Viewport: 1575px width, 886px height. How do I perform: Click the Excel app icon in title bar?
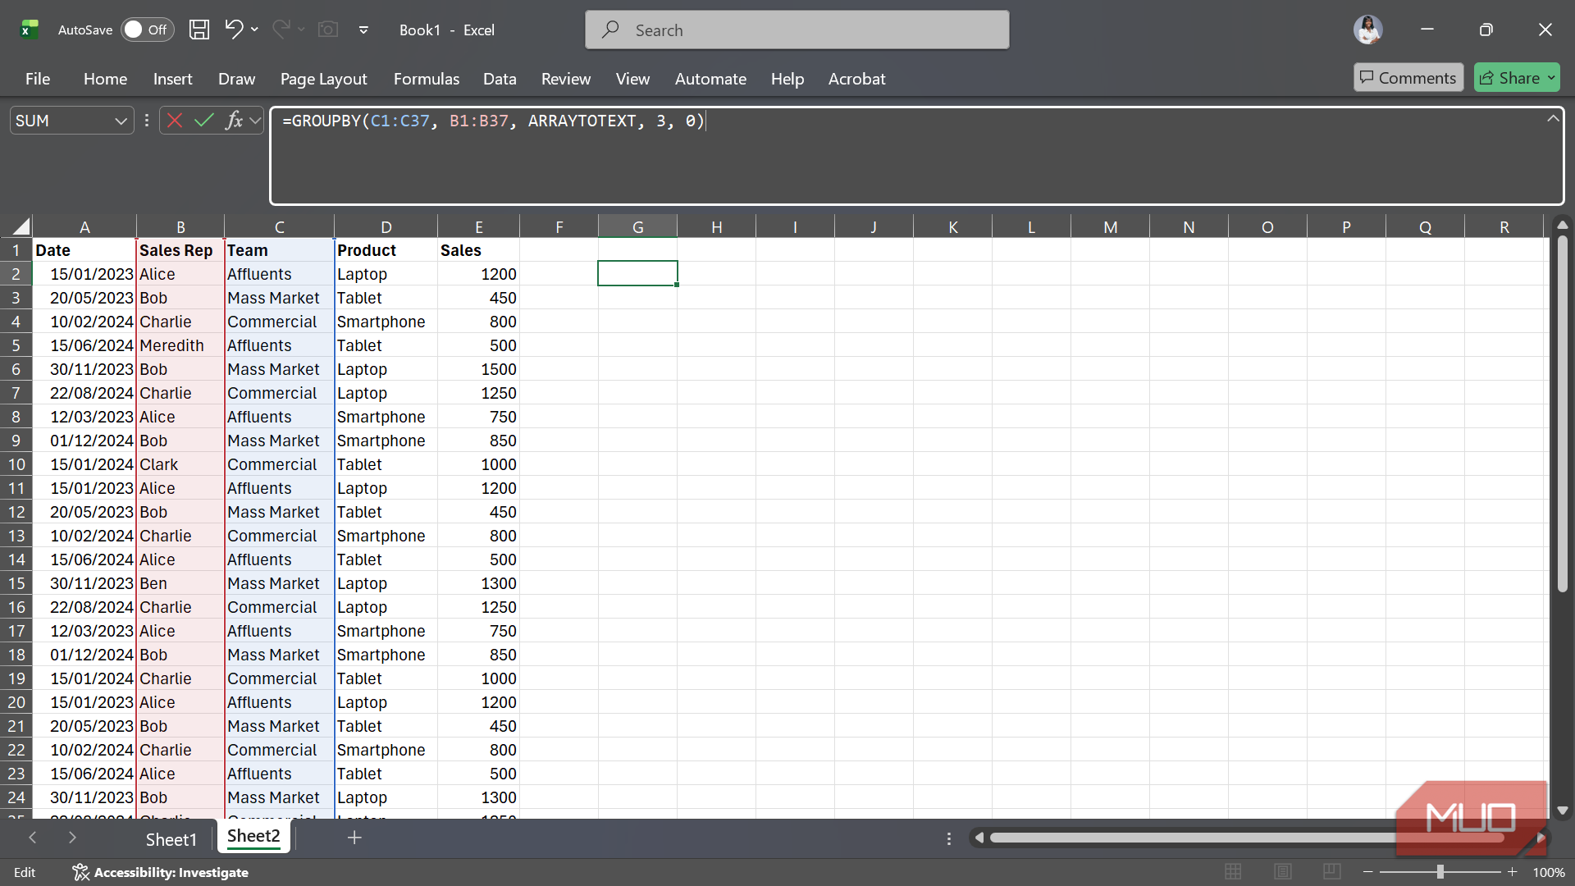[x=30, y=30]
